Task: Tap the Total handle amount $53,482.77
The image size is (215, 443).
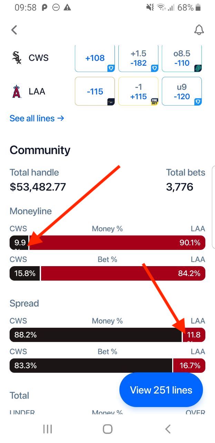Action: [x=38, y=187]
